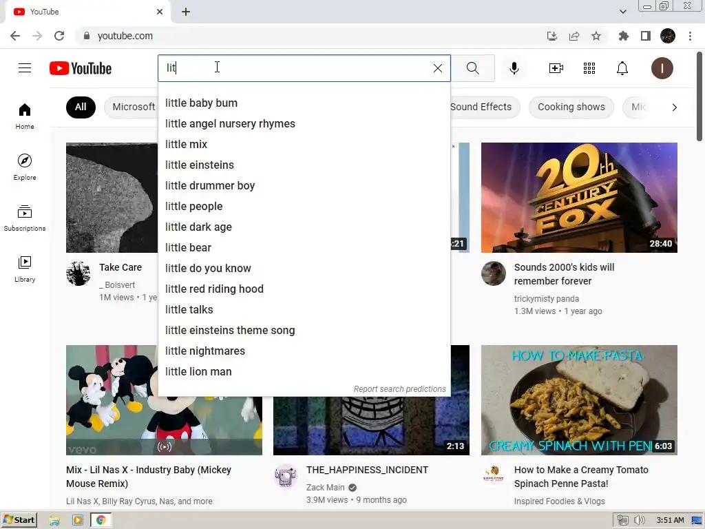Open 'Sounds 2000's kids will remember forever' title
Viewport: 705px width, 529px height.
pos(565,274)
